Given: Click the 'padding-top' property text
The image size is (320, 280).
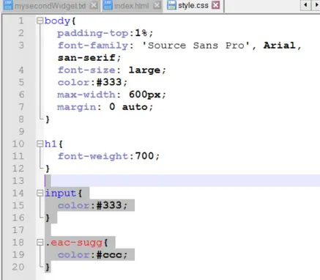Looking at the screenshot, I should tap(93, 33).
